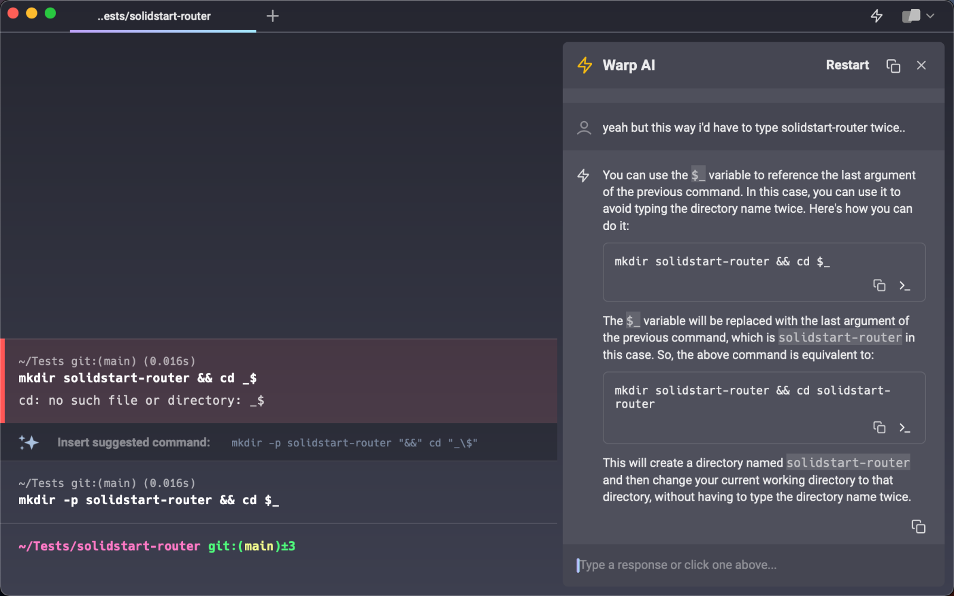
Task: Expand the avatar dropdown chevron in title bar
Action: pyautogui.click(x=930, y=16)
